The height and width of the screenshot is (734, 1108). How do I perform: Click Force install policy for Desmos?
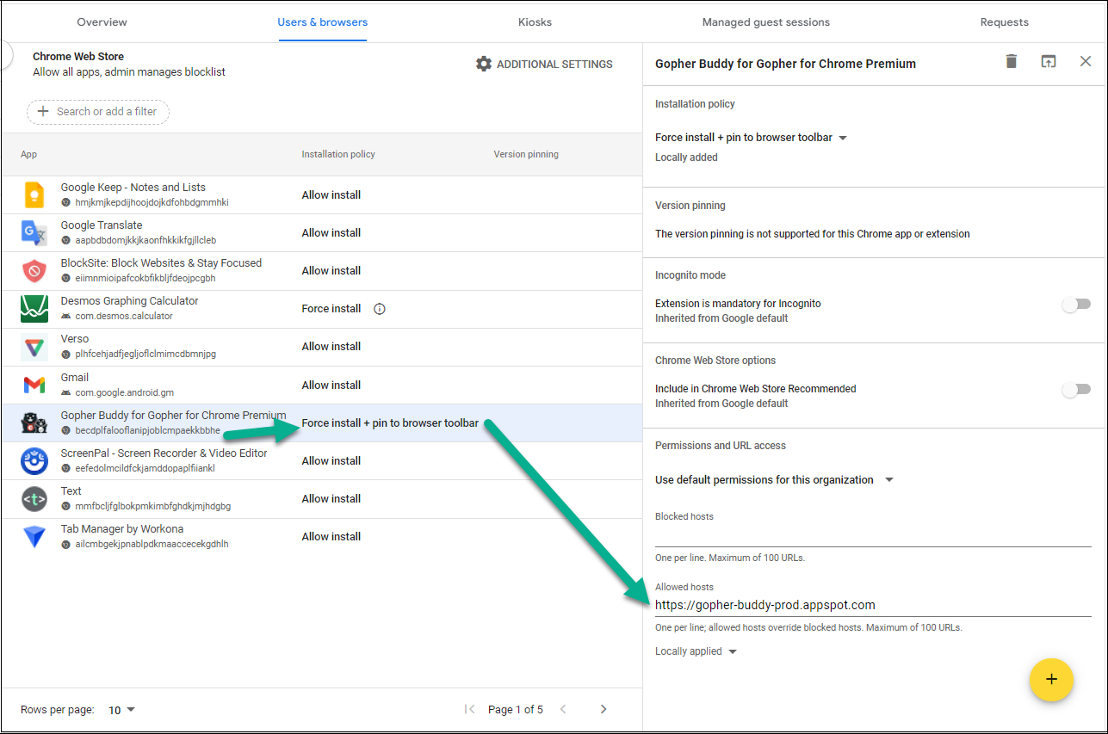pyautogui.click(x=331, y=309)
